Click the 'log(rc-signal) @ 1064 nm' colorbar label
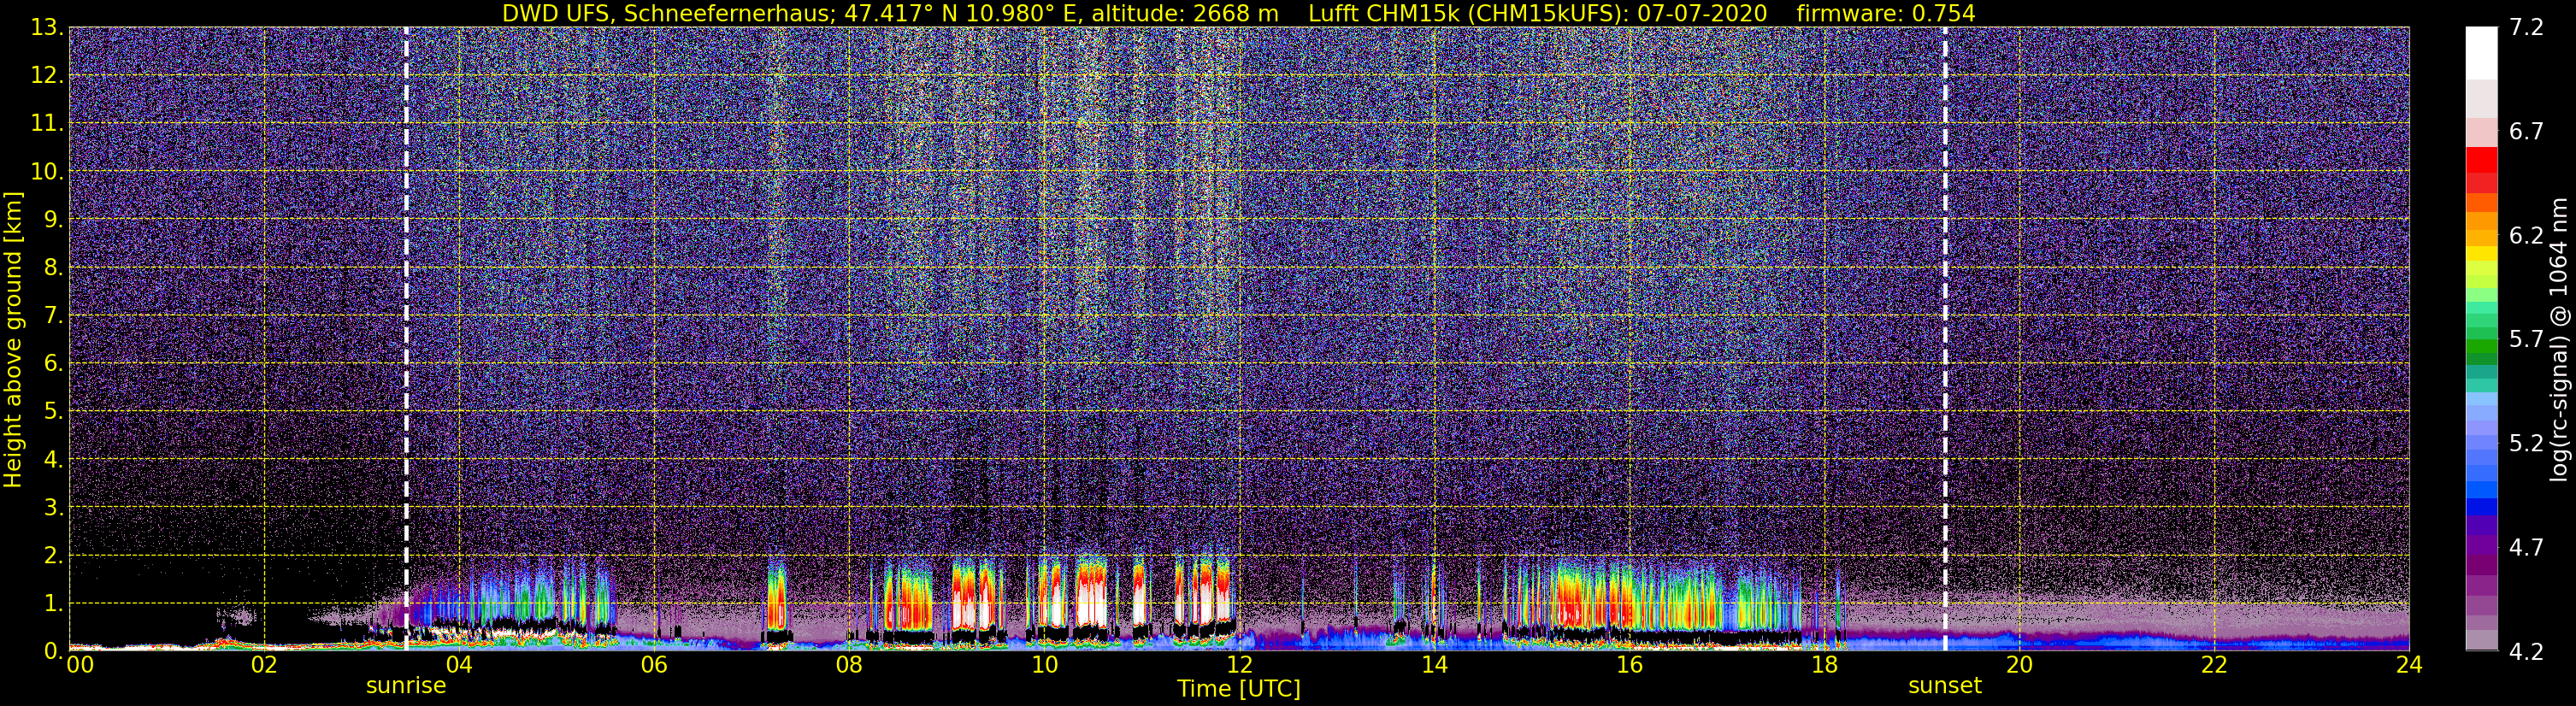2576x706 pixels. [2559, 339]
